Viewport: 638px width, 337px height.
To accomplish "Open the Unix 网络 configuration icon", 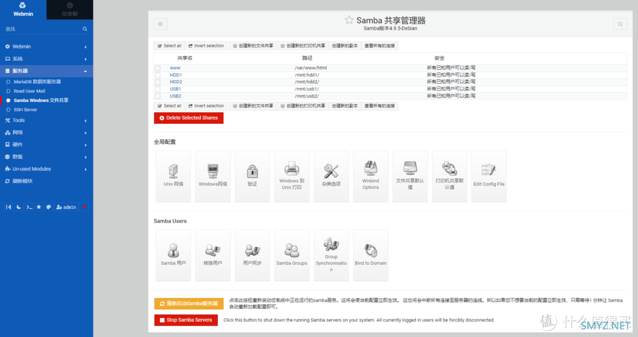I will pyautogui.click(x=173, y=176).
